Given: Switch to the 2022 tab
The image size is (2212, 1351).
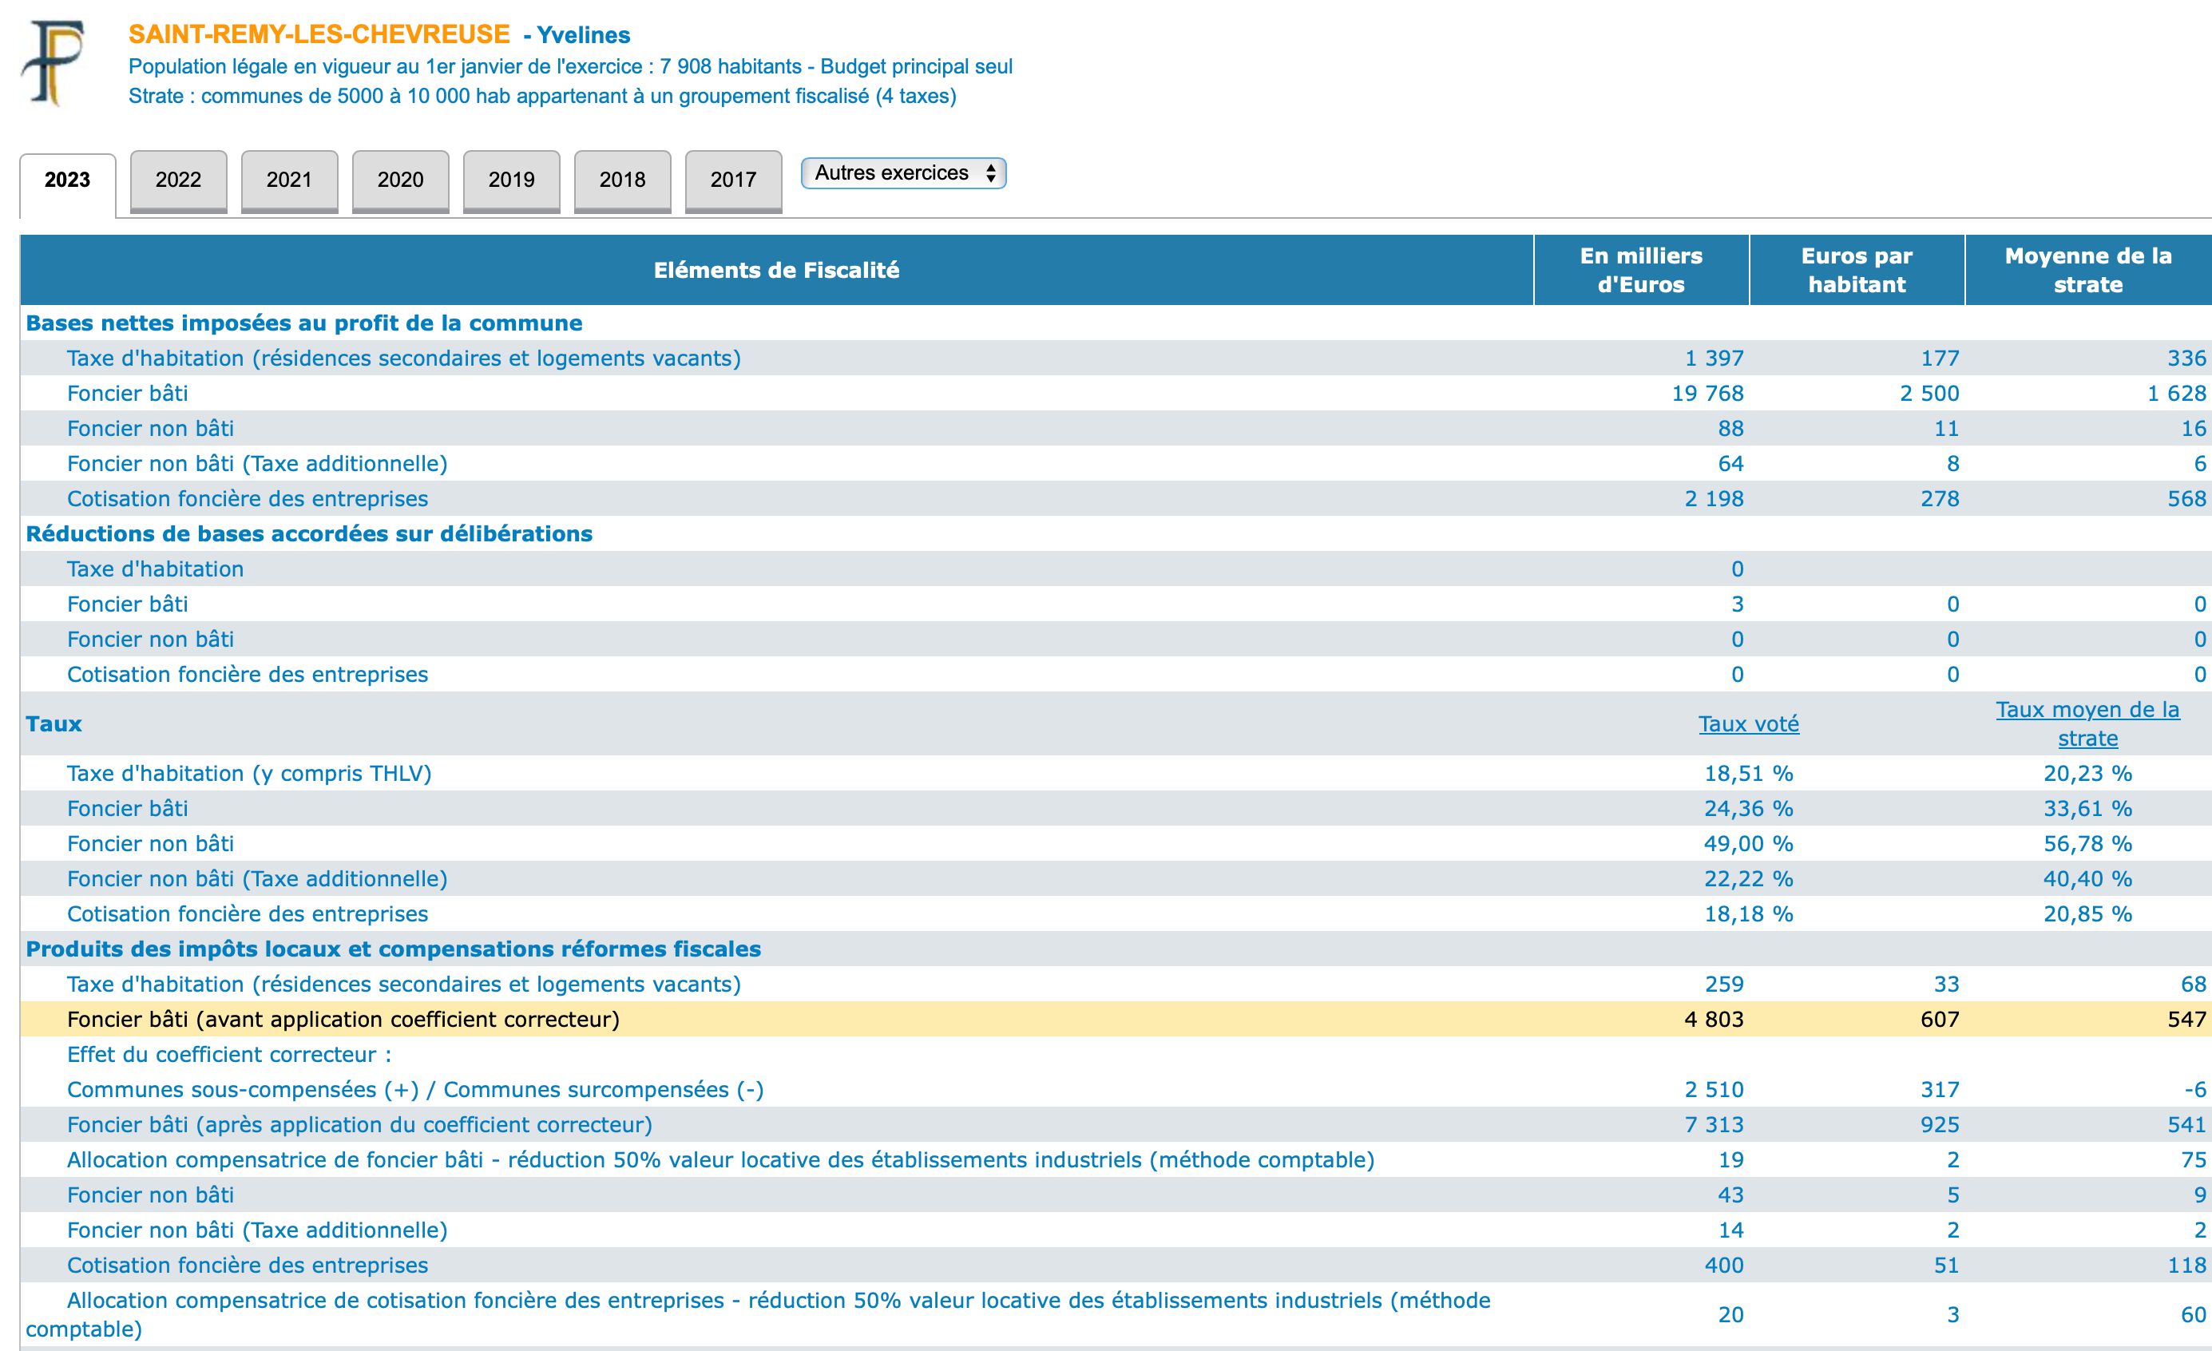Looking at the screenshot, I should [178, 180].
